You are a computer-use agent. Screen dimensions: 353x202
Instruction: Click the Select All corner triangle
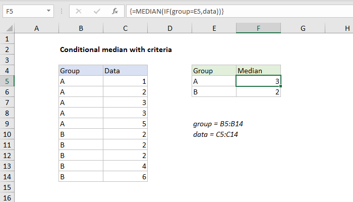(x=9, y=28)
